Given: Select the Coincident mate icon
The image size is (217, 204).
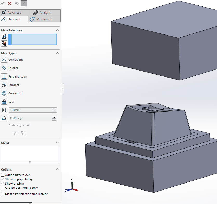Looking at the screenshot, I should (4, 60).
